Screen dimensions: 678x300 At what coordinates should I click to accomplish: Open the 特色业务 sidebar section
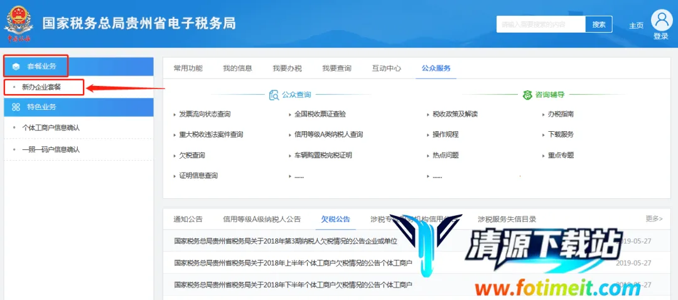pyautogui.click(x=78, y=107)
